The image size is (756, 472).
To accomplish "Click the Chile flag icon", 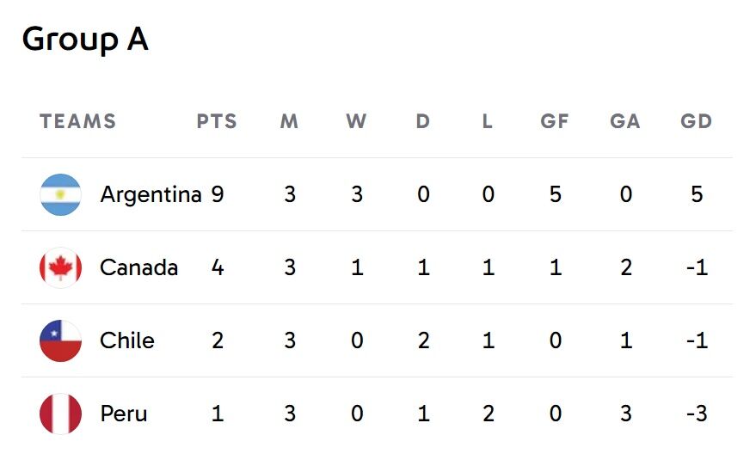I will [60, 340].
